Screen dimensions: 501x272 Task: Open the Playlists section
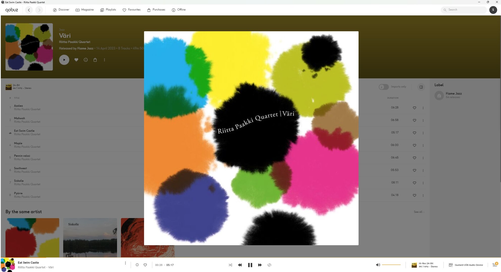[108, 10]
